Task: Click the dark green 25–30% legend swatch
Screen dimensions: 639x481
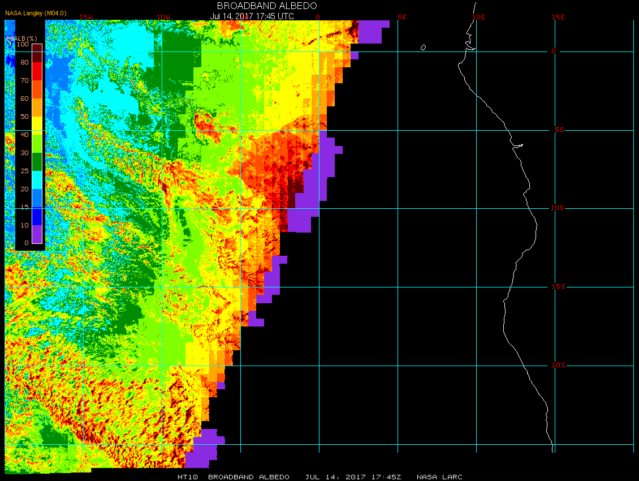Action: pos(37,162)
